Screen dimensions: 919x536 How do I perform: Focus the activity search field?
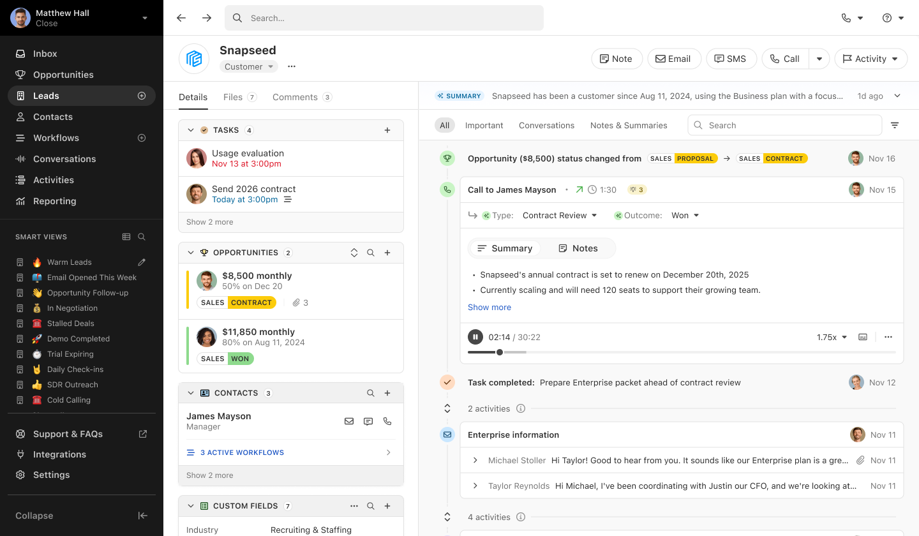click(785, 125)
